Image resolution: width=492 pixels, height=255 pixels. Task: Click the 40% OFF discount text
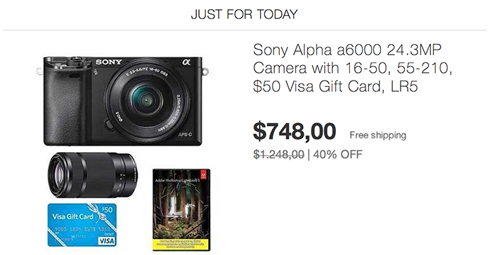point(337,154)
